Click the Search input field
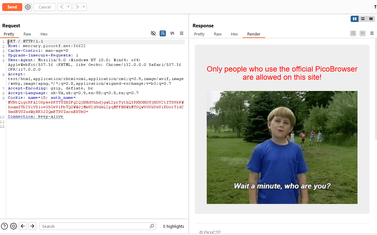377x235 pixels. point(94,226)
